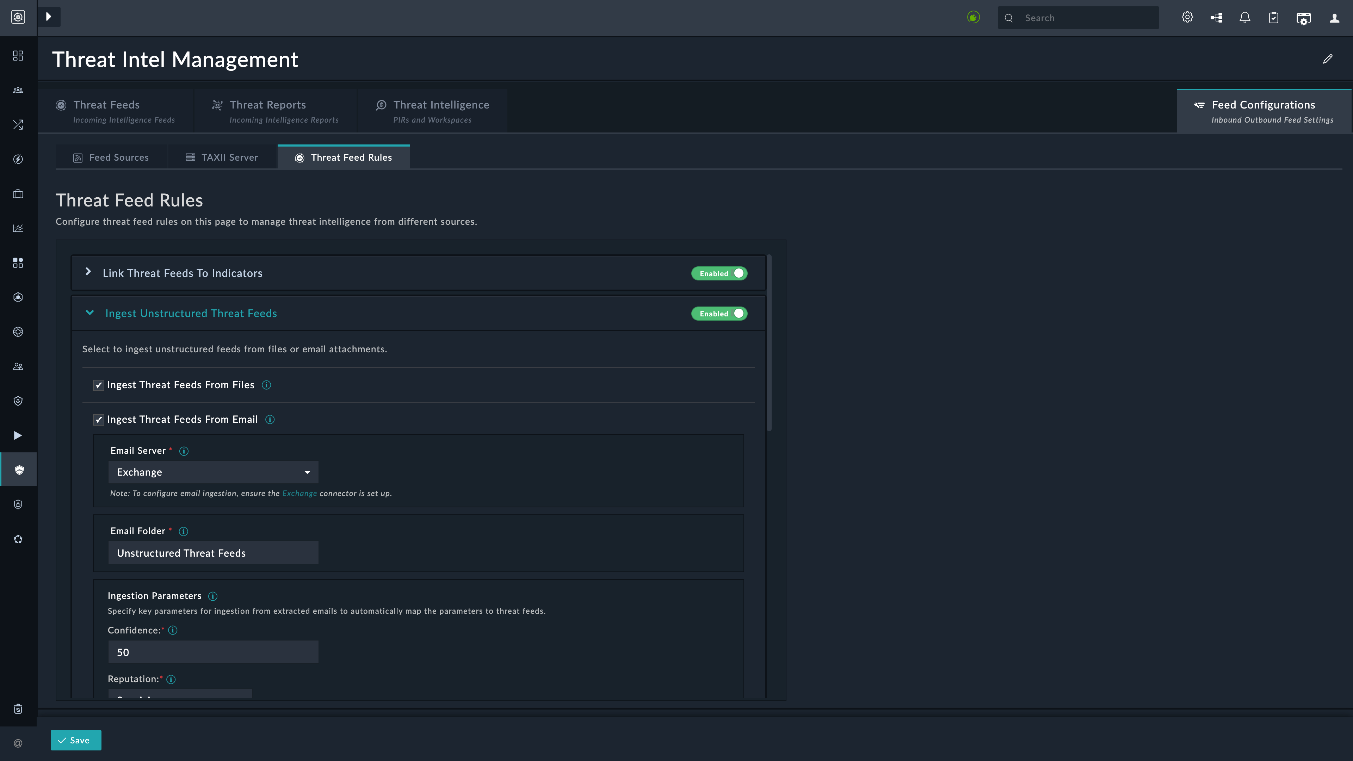The image size is (1353, 761).
Task: Open the Email Server Exchange dropdown
Action: [213, 472]
